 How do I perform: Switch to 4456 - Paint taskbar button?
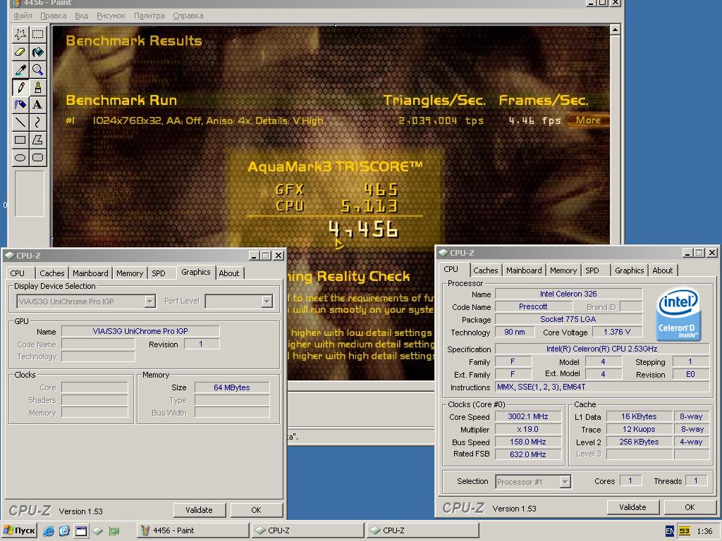coord(193,531)
